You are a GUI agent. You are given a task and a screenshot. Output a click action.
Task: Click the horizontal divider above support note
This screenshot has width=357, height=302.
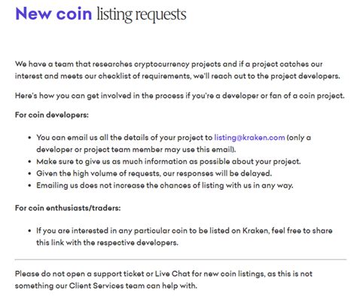point(181,259)
